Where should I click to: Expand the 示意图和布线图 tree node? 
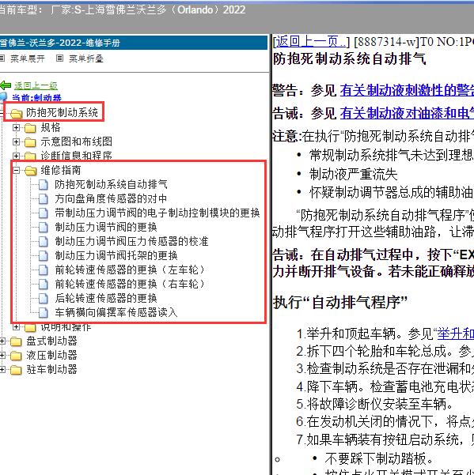[x=16, y=141]
